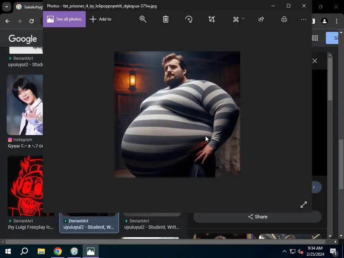Image resolution: width=344 pixels, height=258 pixels.
Task: Open See all photos in Photos
Action: coord(64,19)
